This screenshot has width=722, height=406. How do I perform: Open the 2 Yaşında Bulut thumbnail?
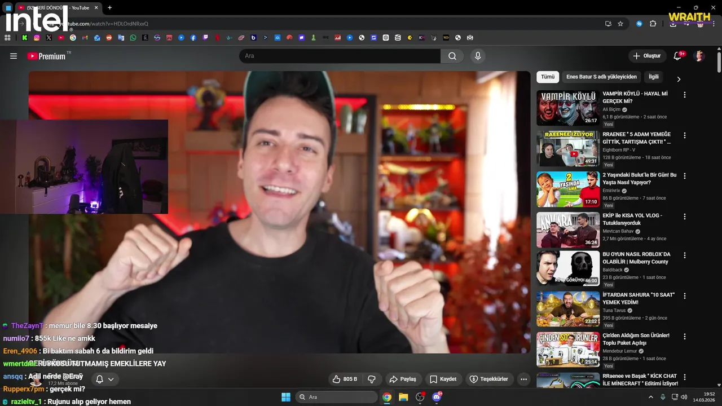(568, 189)
